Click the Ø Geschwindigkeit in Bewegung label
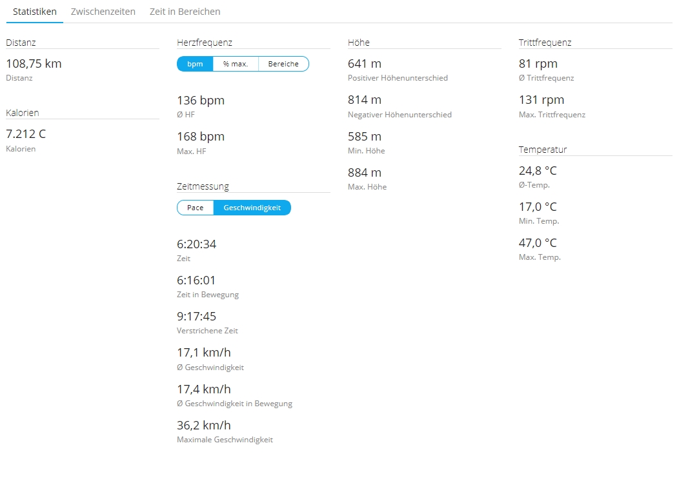This screenshot has width=688, height=481. pos(234,404)
